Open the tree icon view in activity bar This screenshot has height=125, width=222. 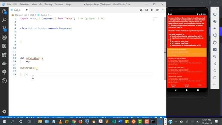point(4,72)
